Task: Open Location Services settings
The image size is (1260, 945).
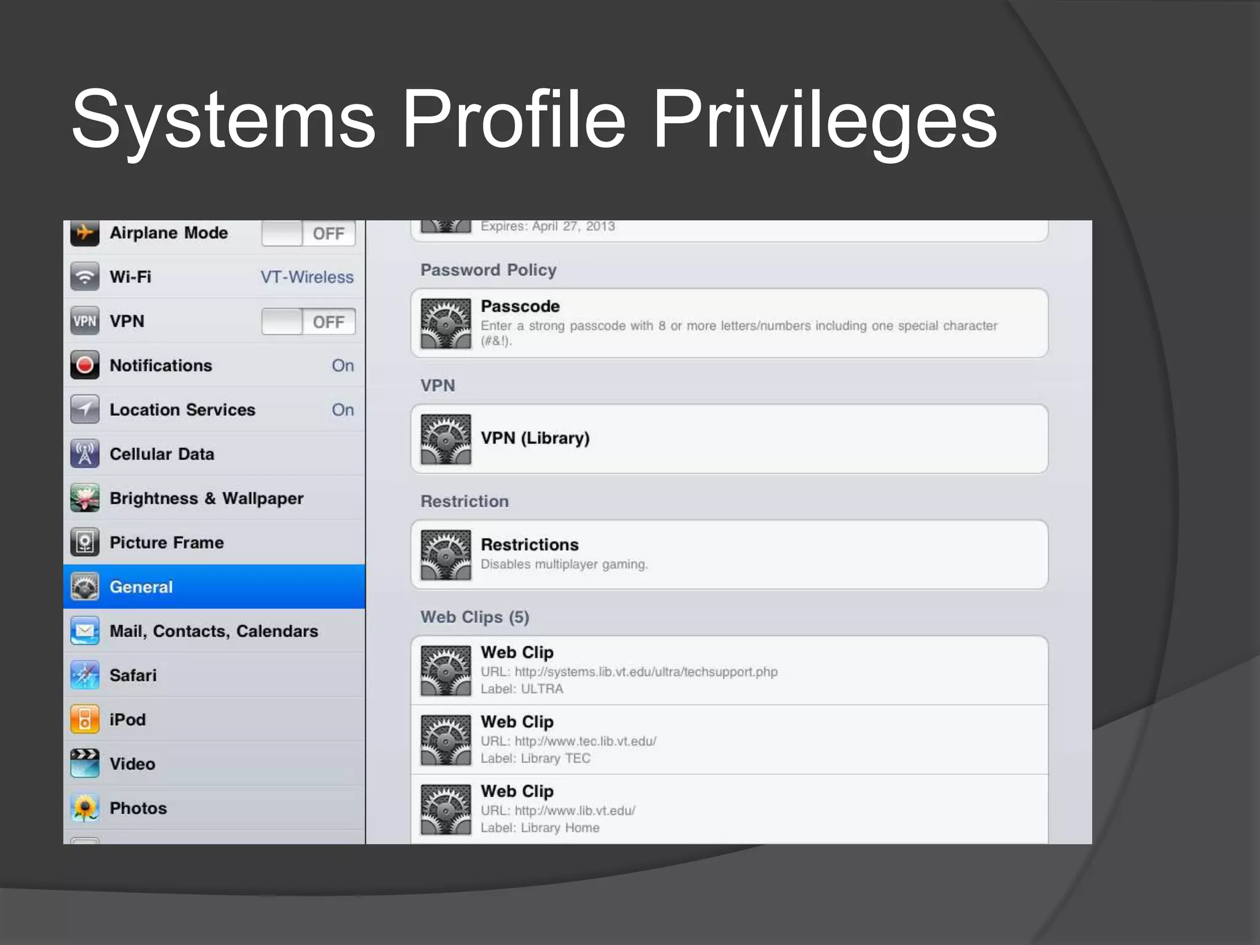Action: coord(214,410)
